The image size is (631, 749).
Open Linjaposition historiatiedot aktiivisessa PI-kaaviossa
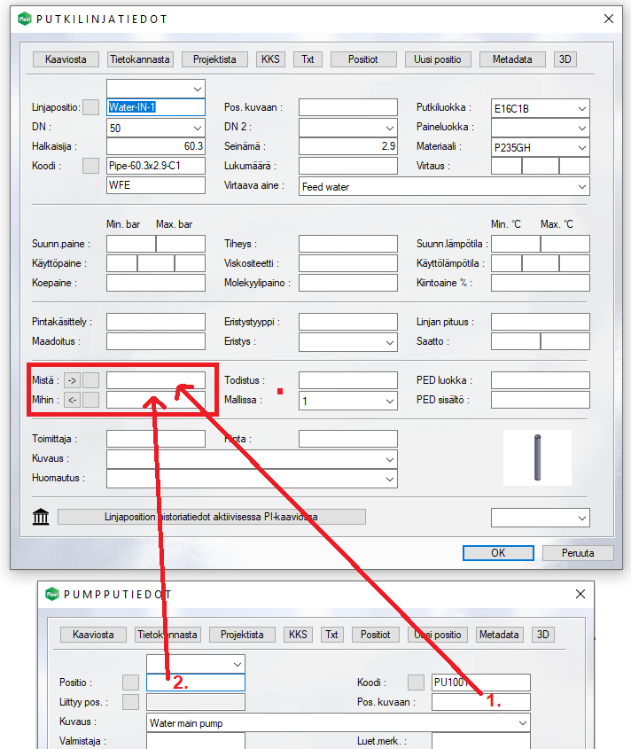212,517
